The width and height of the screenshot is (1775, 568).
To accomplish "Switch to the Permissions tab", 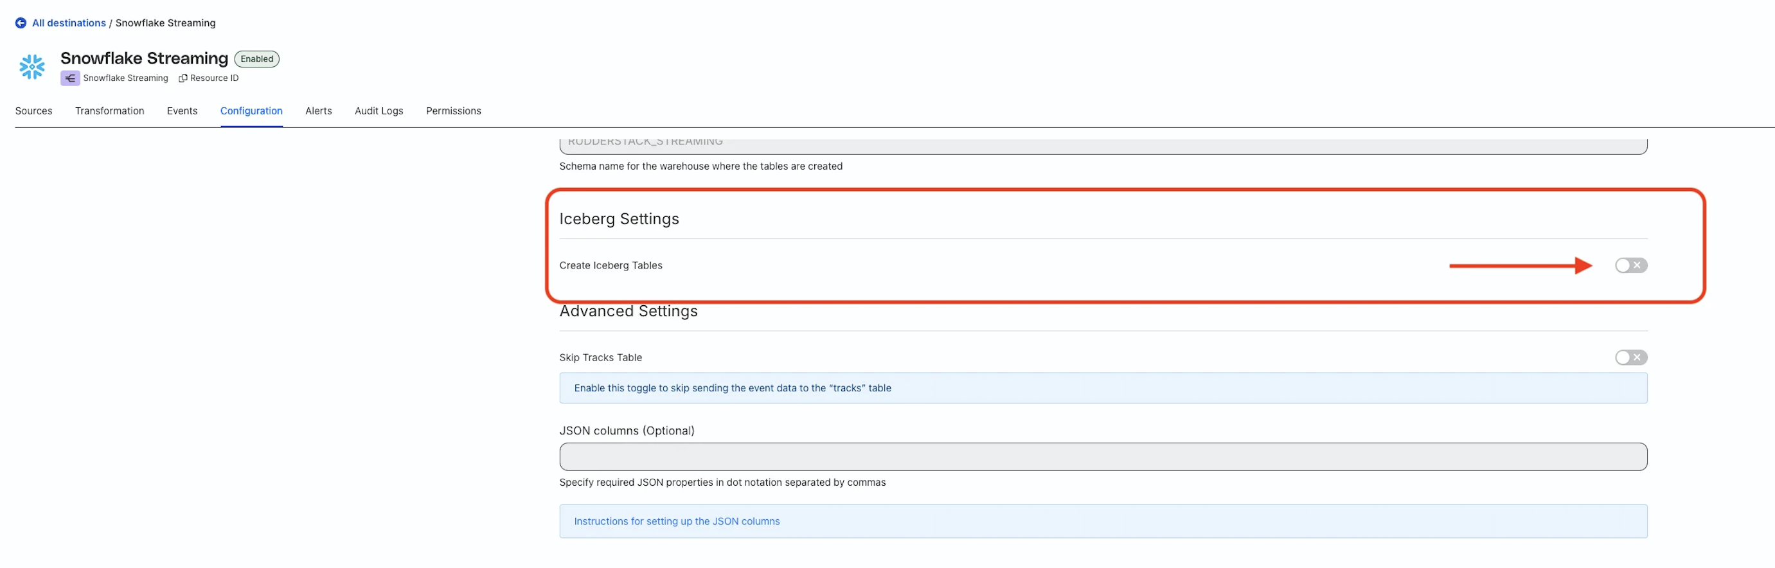I will pos(454,111).
